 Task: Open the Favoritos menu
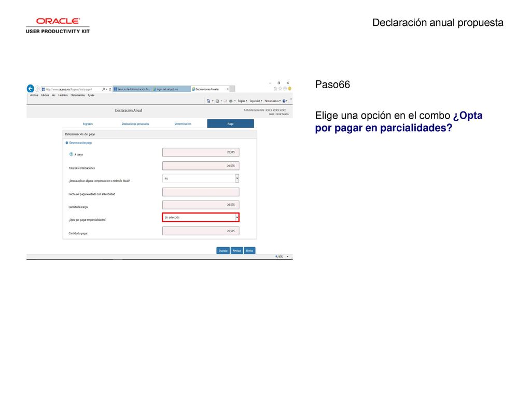pos(63,95)
